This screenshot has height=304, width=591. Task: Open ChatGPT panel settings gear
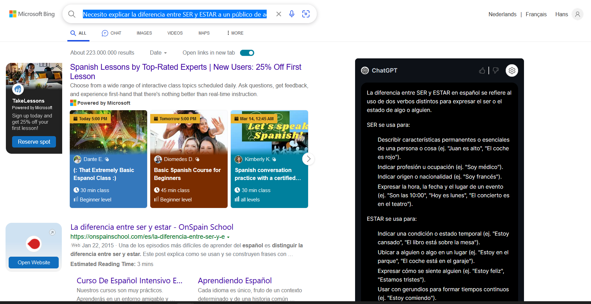[x=512, y=70]
